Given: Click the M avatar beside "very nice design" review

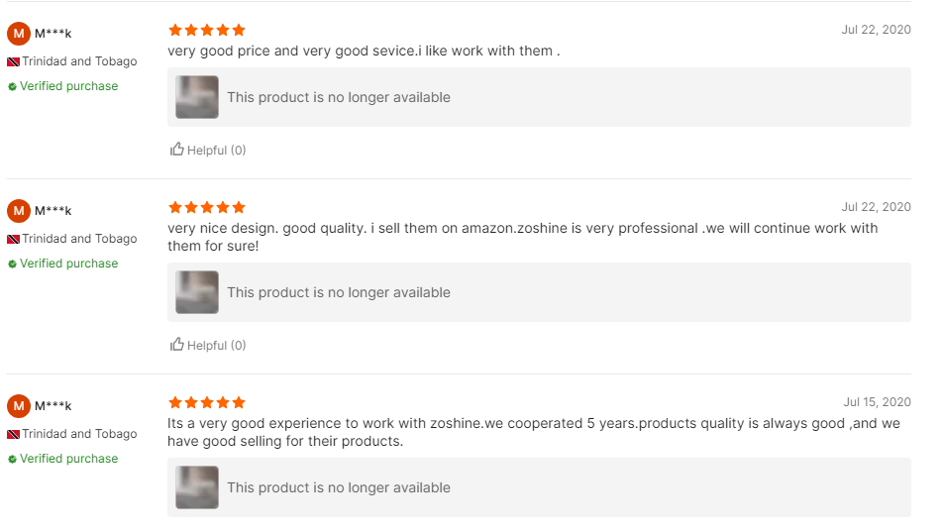Looking at the screenshot, I should (19, 211).
